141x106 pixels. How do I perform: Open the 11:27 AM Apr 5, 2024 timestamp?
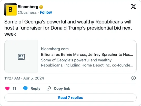(x=24, y=78)
